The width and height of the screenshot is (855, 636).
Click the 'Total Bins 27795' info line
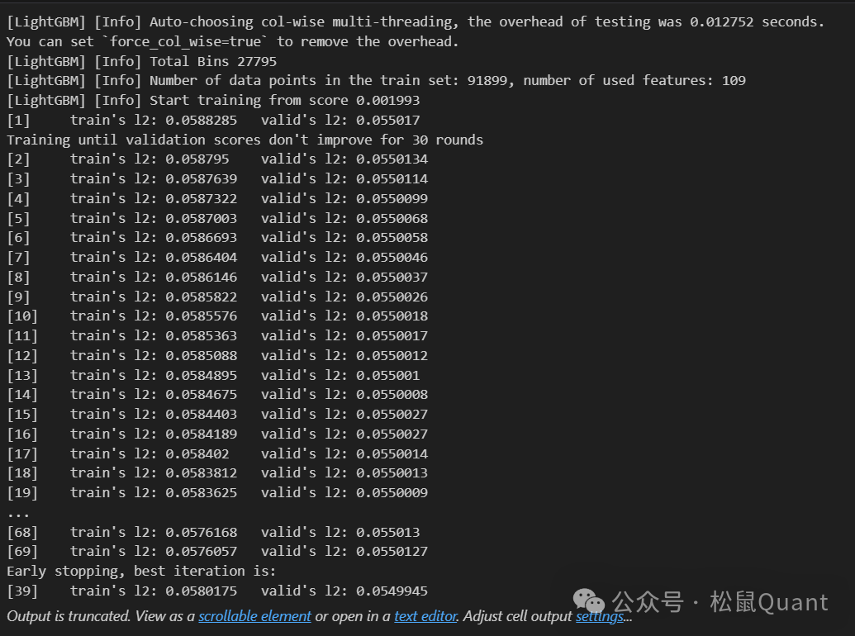point(141,61)
